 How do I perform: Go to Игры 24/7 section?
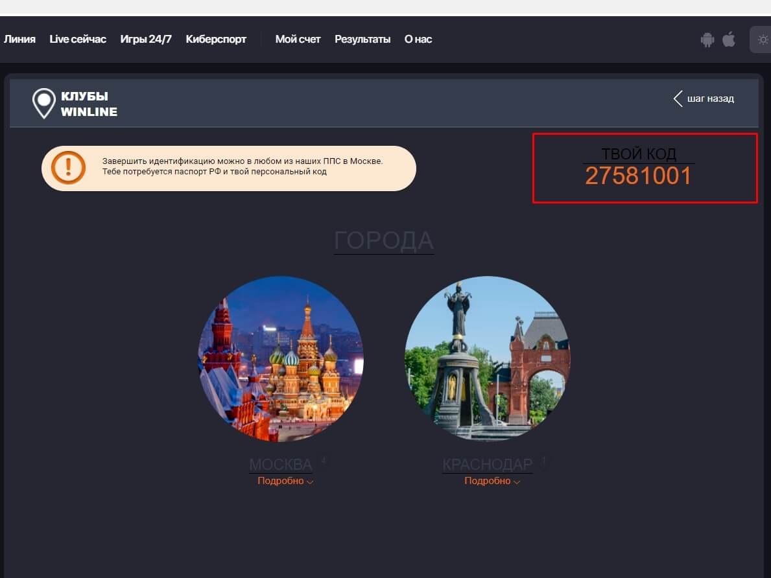click(146, 40)
